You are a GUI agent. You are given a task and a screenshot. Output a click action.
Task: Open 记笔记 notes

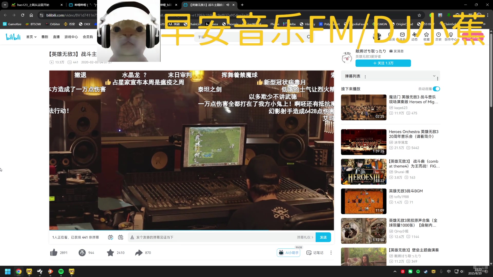click(x=315, y=253)
